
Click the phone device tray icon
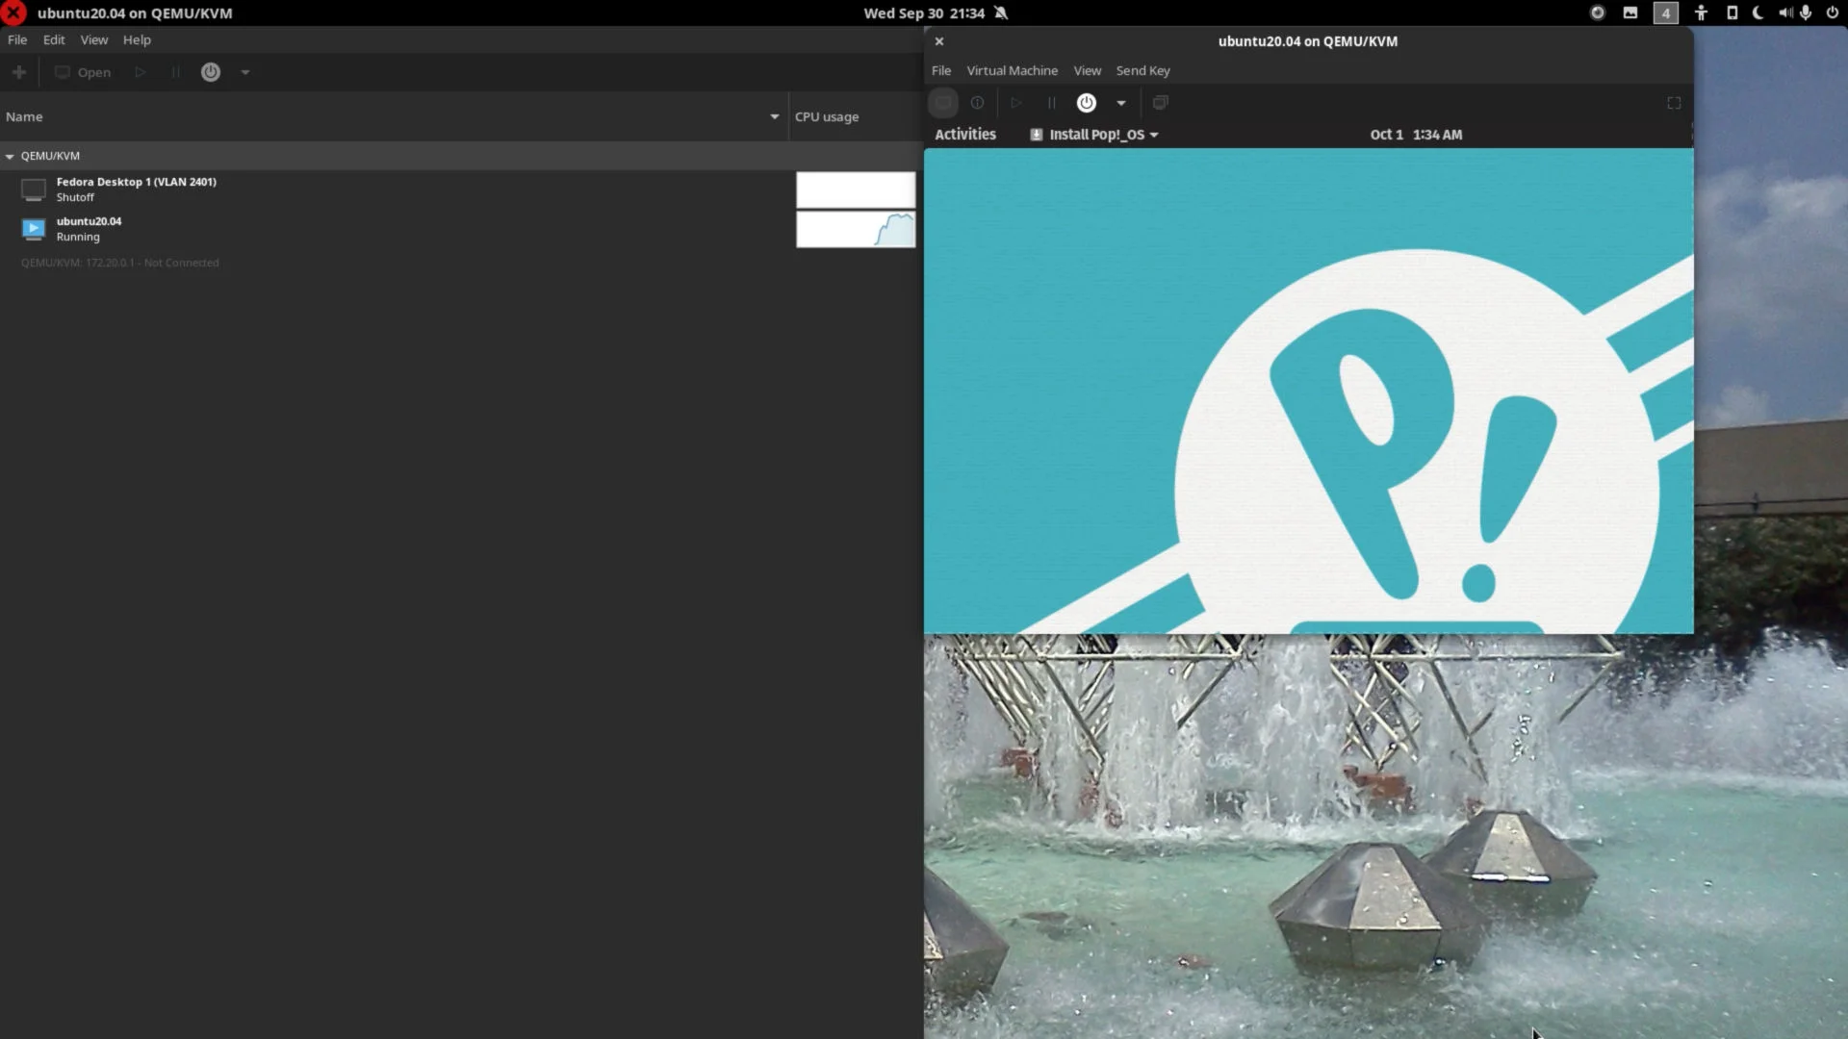[x=1732, y=13]
